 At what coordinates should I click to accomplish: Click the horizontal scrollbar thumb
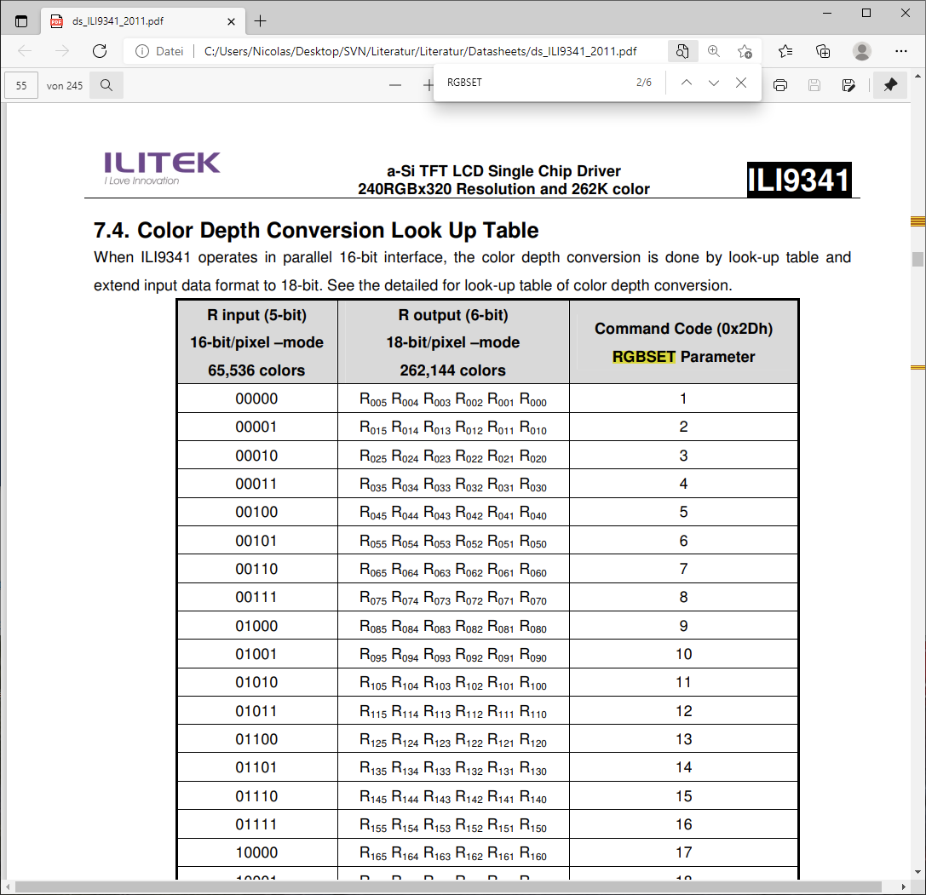(448, 886)
